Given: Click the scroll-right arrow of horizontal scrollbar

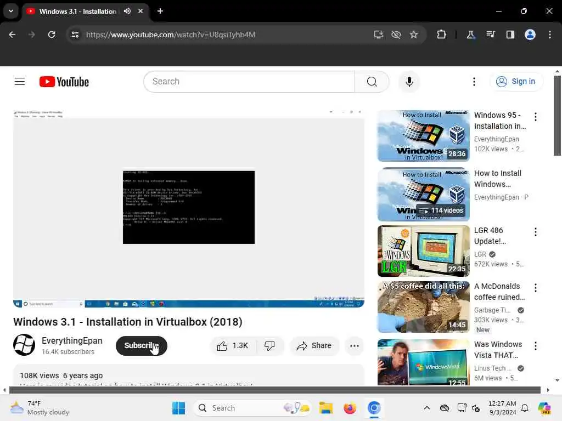Looking at the screenshot, I should point(548,390).
